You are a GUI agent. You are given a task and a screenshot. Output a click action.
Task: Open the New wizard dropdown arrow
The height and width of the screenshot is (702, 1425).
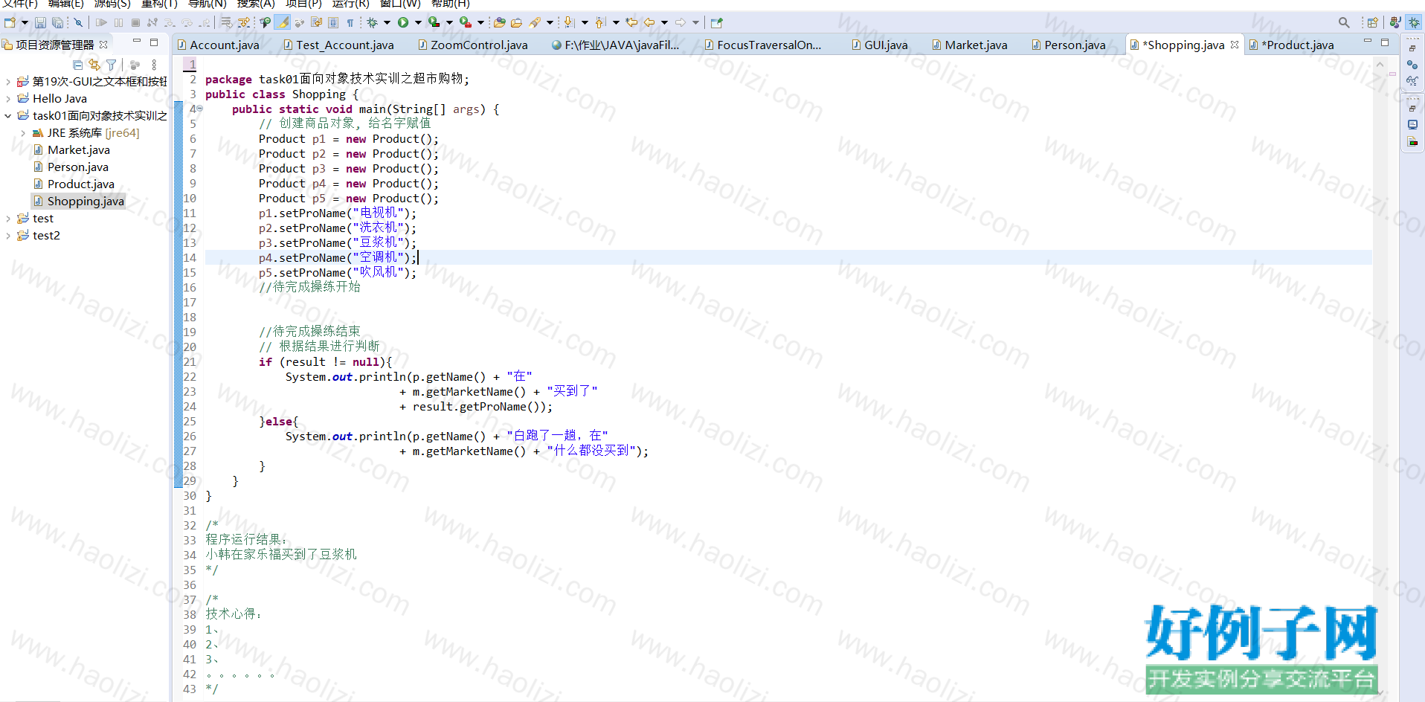click(x=25, y=22)
